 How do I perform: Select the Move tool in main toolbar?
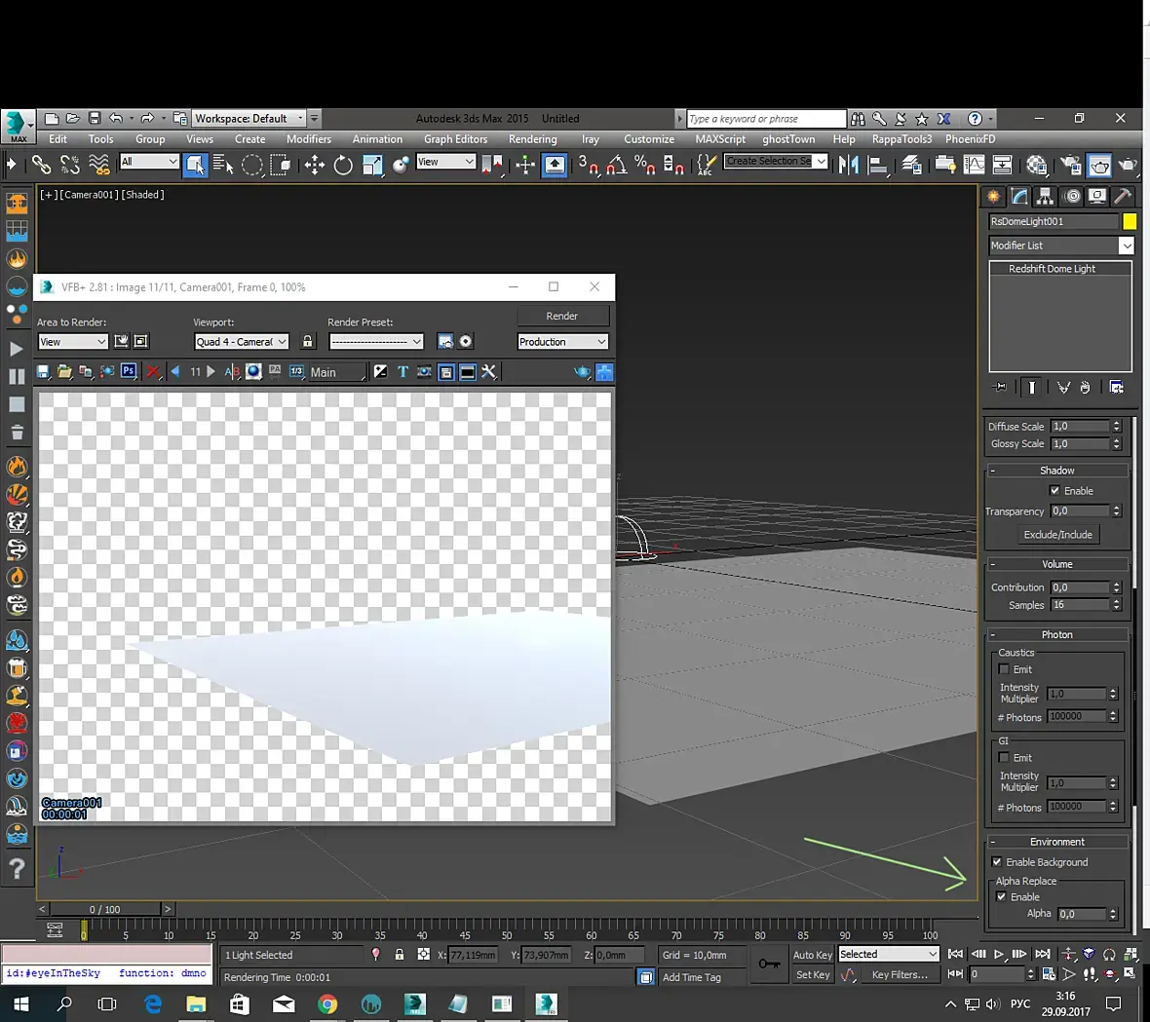pos(314,165)
